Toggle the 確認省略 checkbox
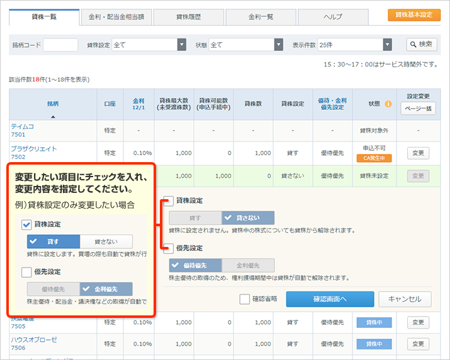Image resolution: width=450 pixels, height=360 pixels. (x=245, y=299)
